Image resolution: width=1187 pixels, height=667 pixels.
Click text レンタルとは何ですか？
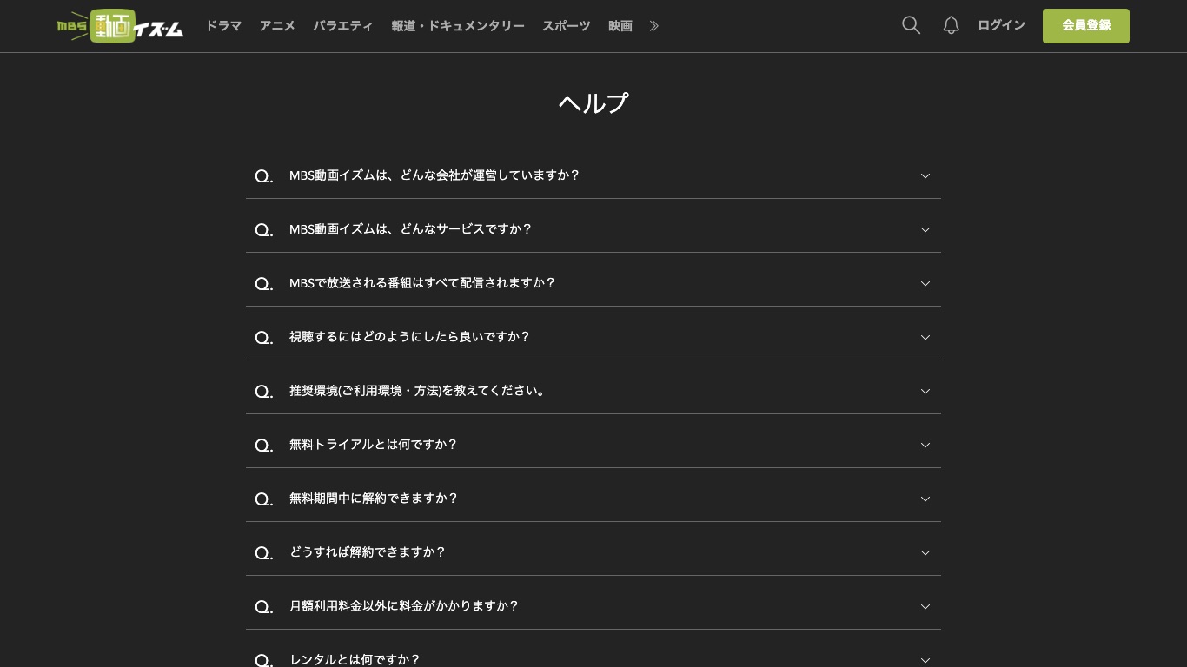coord(355,660)
